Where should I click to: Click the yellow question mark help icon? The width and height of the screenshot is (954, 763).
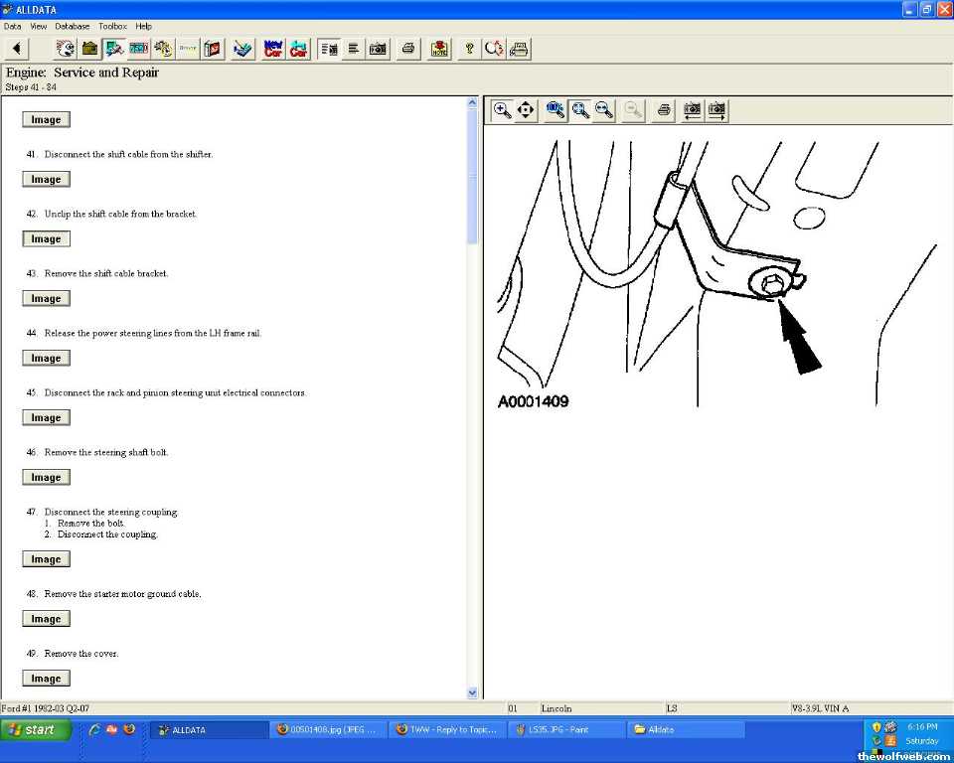click(469, 49)
